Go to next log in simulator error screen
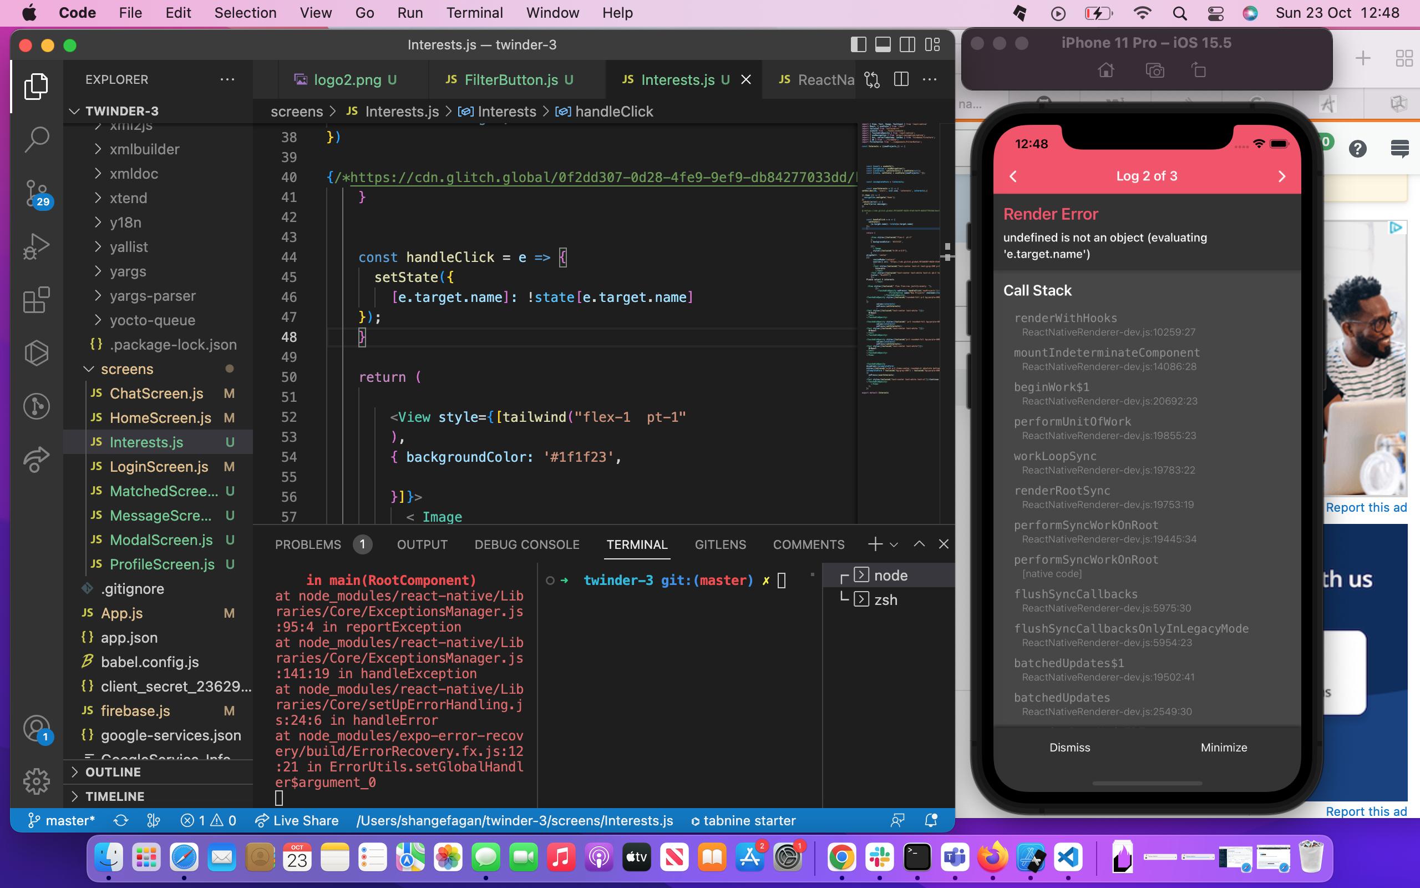The width and height of the screenshot is (1420, 888). coord(1281,176)
